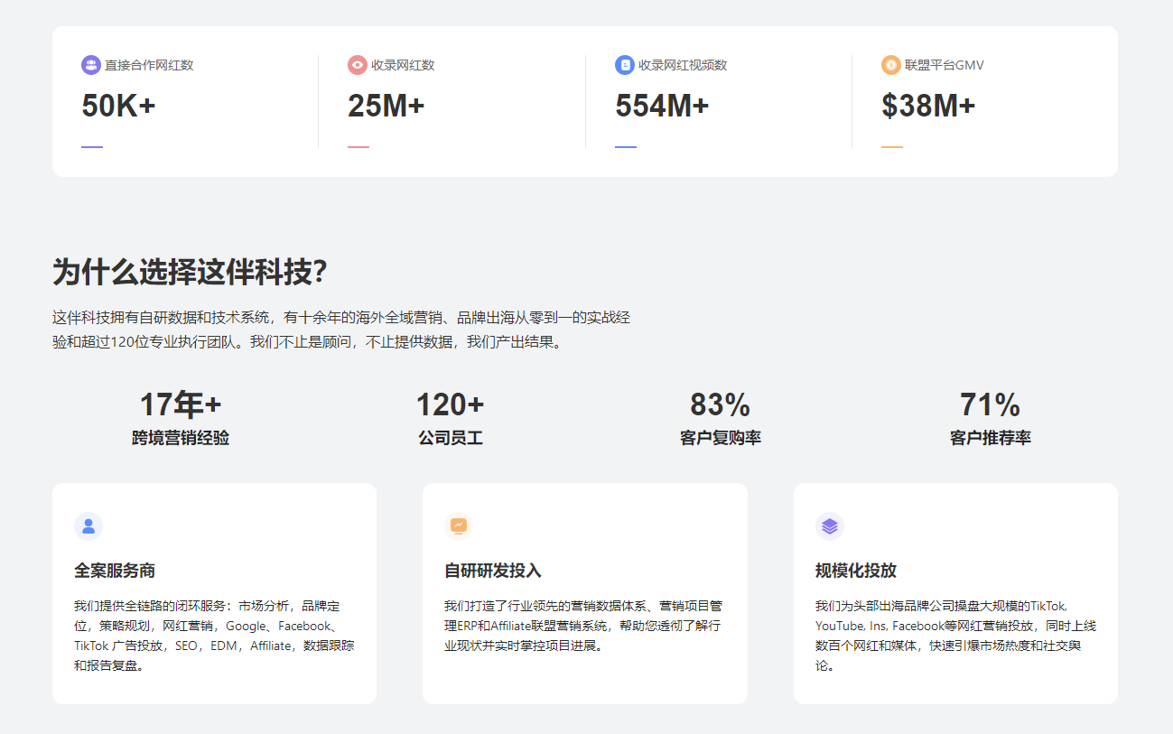Click the blue person icon above 全案服务商
The height and width of the screenshot is (734, 1173).
88,526
